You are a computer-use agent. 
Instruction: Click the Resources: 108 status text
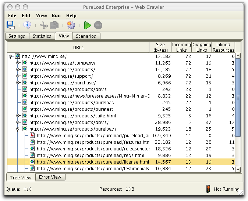click(x=117, y=189)
